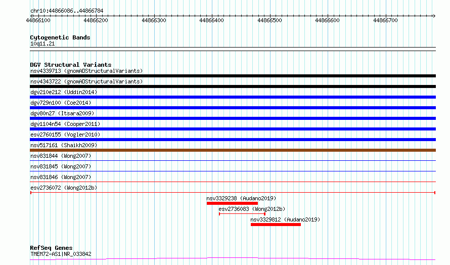Open variant dgv210e212 (Uddin2014)

pos(64,92)
